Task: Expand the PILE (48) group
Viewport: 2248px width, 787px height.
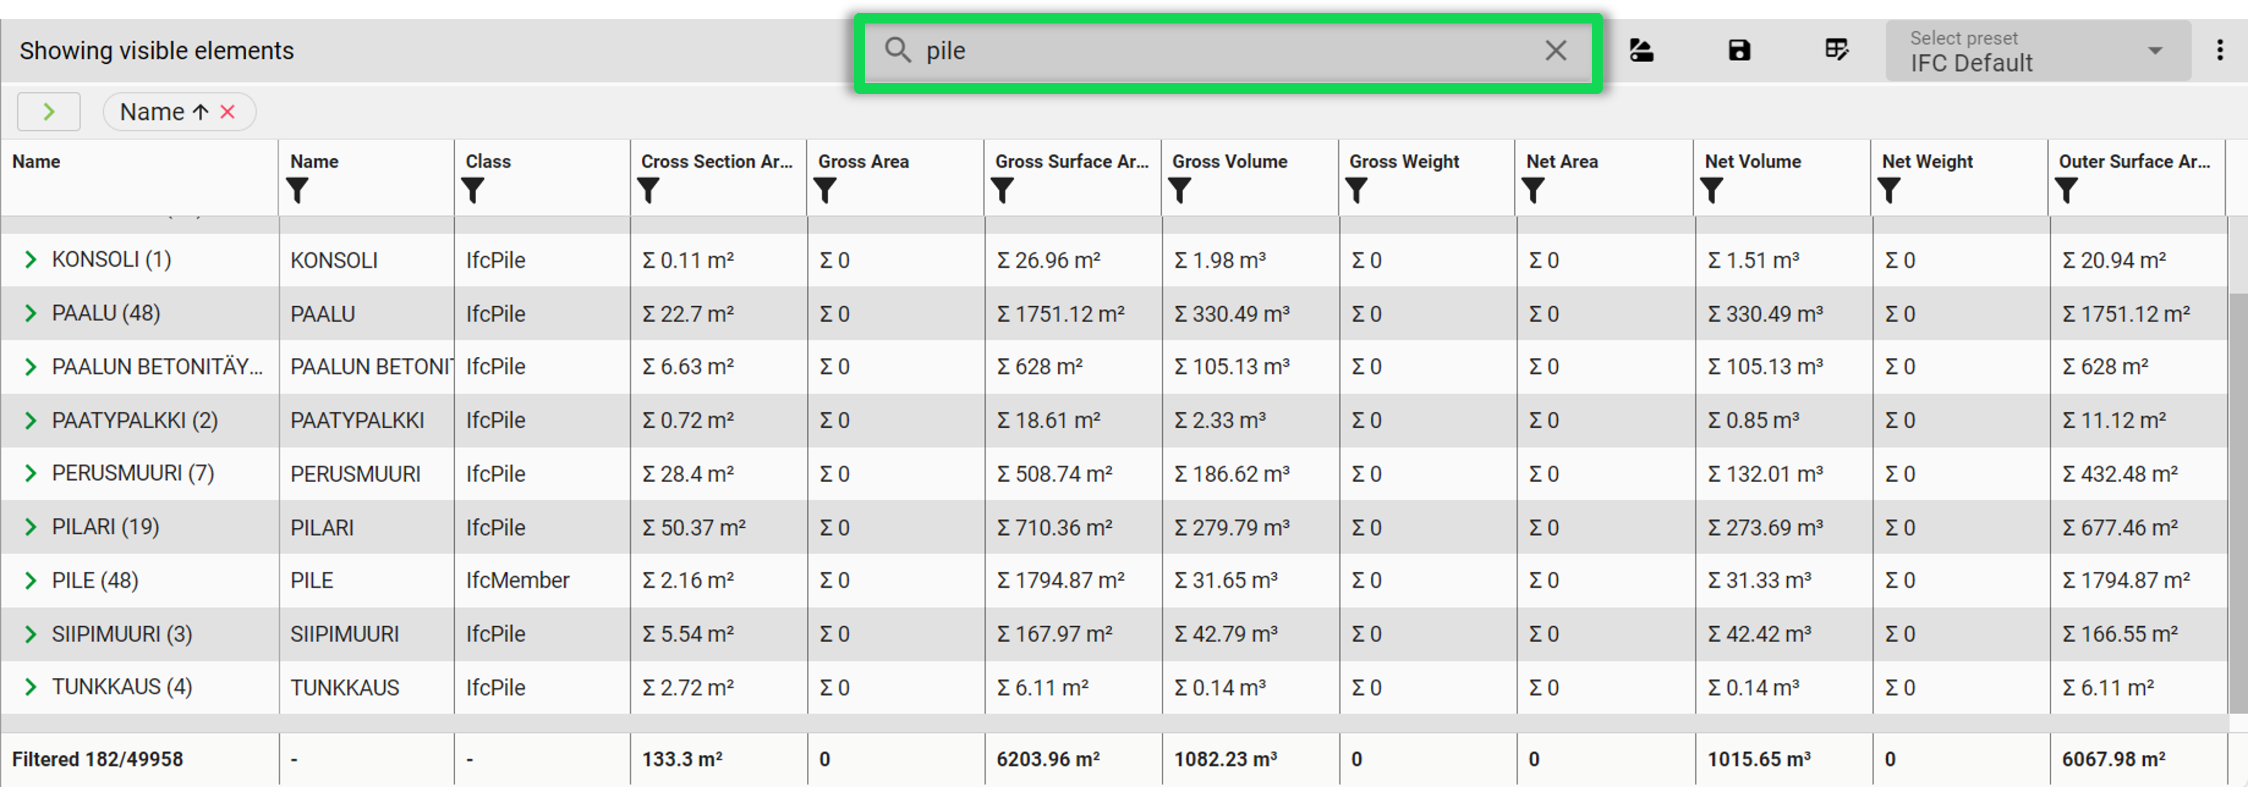Action: pyautogui.click(x=31, y=580)
